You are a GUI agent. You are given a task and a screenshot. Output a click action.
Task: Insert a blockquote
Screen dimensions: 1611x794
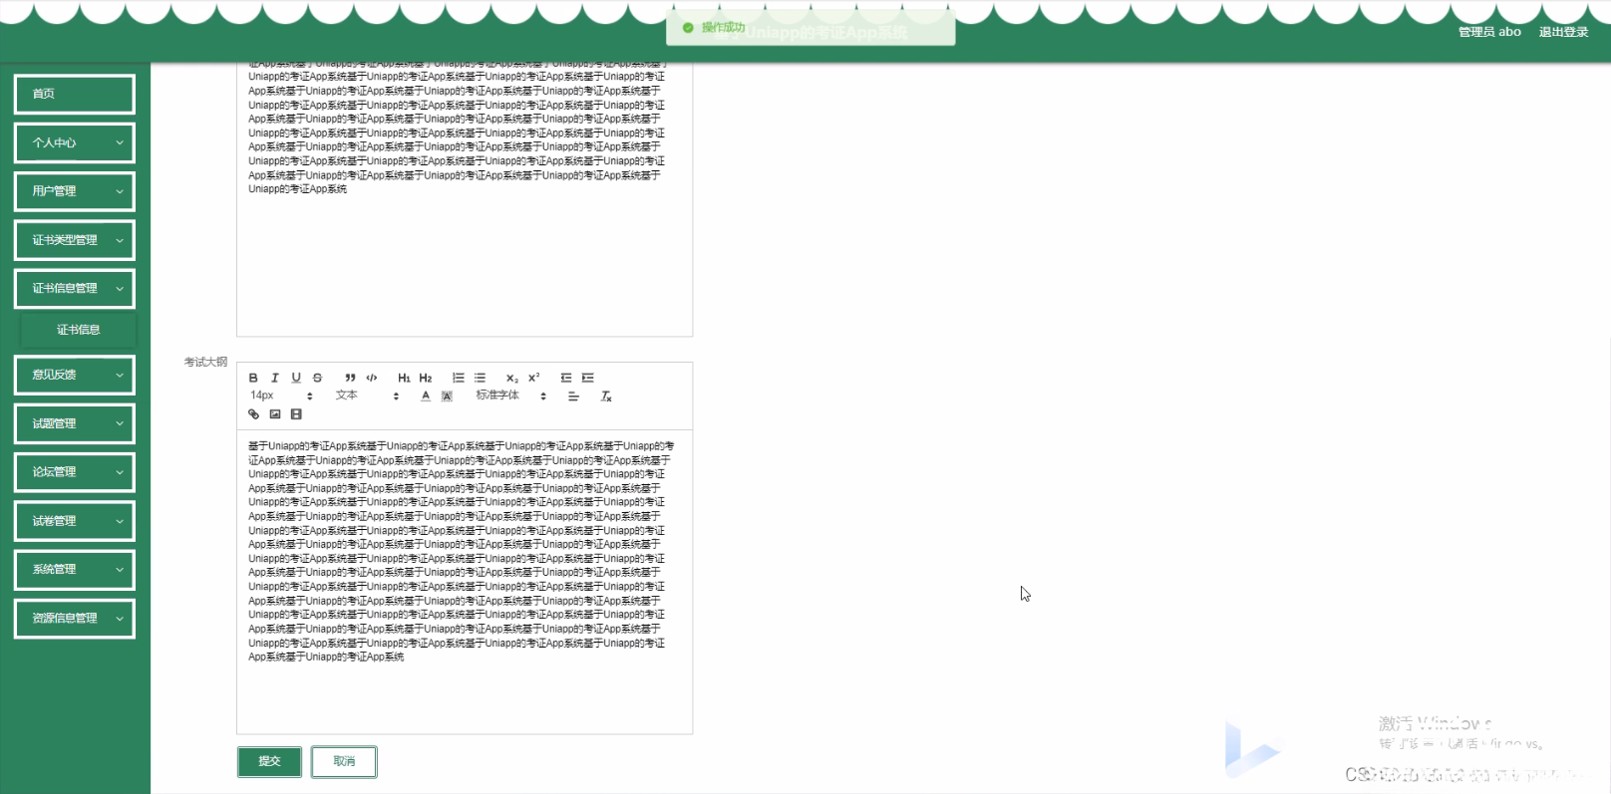350,378
